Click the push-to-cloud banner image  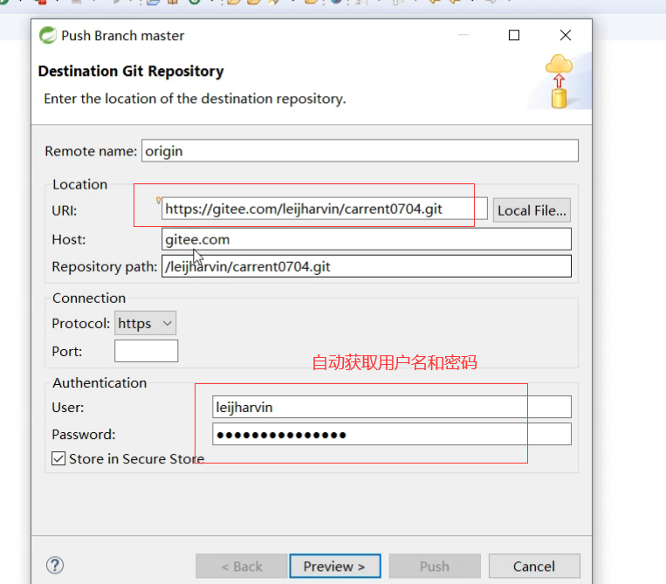click(x=559, y=81)
